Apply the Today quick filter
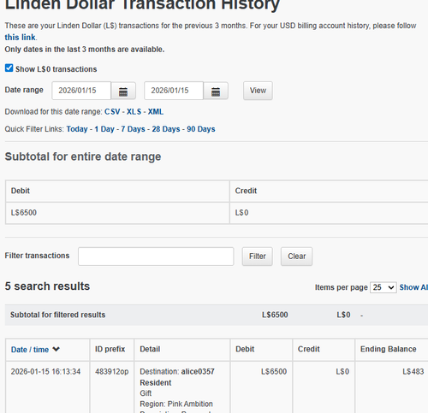The image size is (428, 413). 77,129
